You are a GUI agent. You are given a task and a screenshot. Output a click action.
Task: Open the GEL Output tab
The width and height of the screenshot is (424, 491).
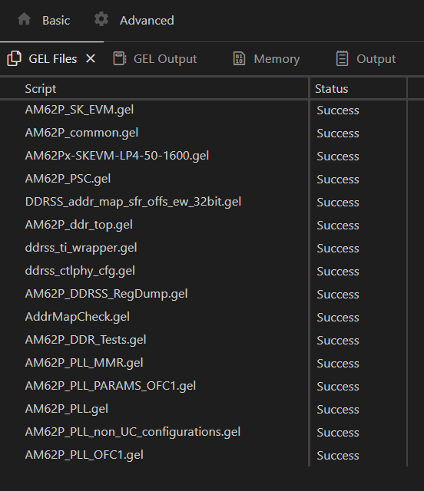[165, 59]
